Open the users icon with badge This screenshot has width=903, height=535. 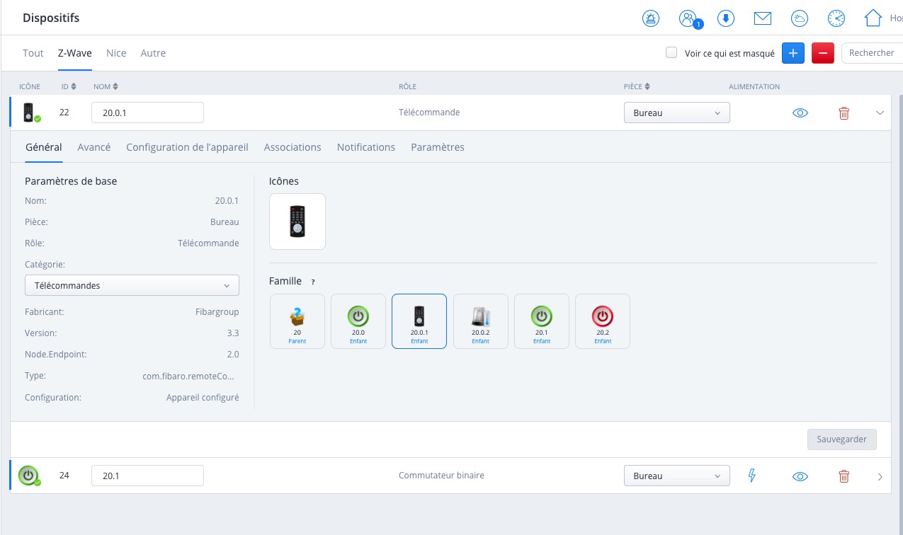pyautogui.click(x=687, y=18)
